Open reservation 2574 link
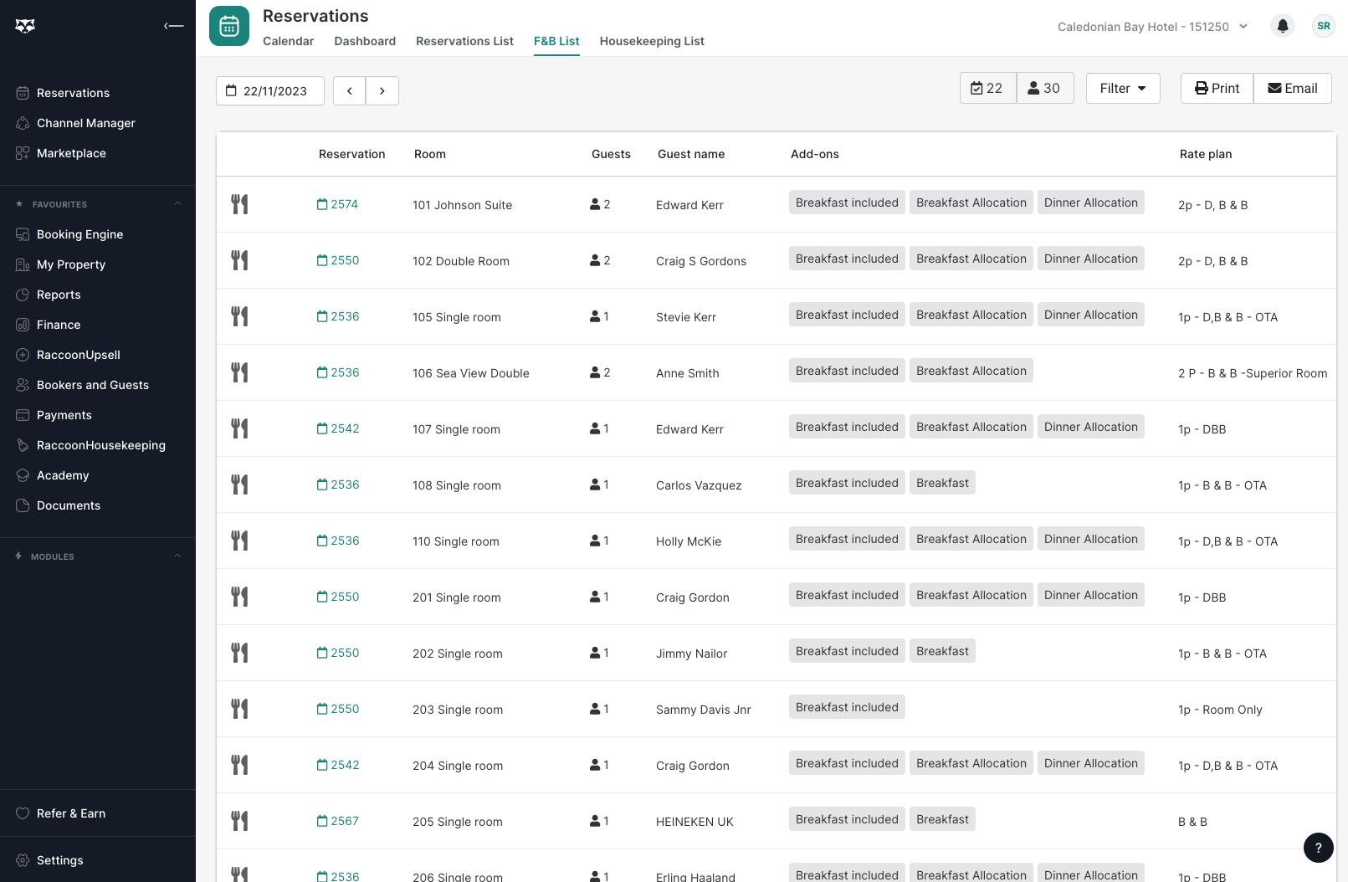Image resolution: width=1348 pixels, height=882 pixels. point(337,204)
